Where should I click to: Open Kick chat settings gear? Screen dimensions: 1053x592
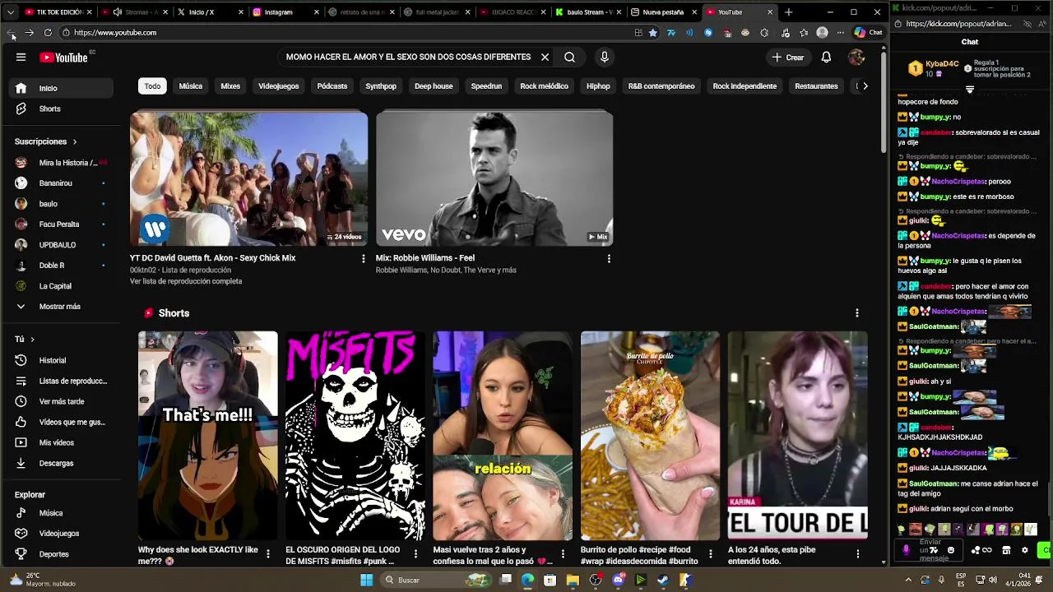(x=1024, y=550)
